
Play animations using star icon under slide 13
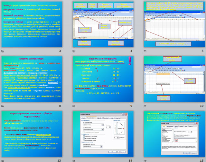point(2,160)
